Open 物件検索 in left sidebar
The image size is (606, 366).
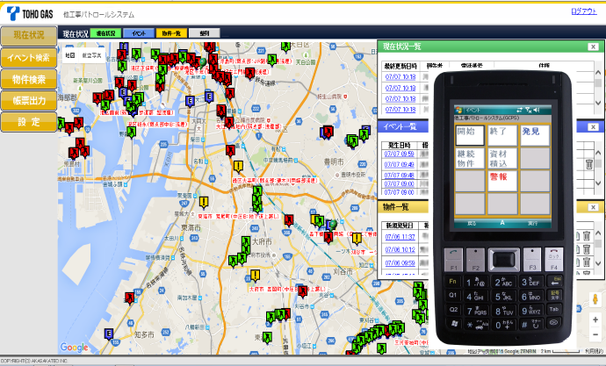(x=29, y=80)
